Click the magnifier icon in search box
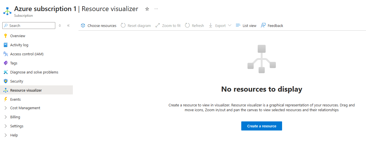Viewport: 366px width, 158px height. click(x=6, y=26)
